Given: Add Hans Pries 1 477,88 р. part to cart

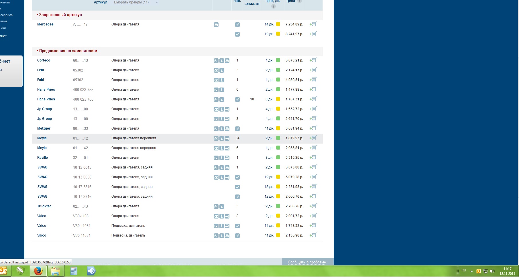Looking at the screenshot, I should click(x=314, y=89).
